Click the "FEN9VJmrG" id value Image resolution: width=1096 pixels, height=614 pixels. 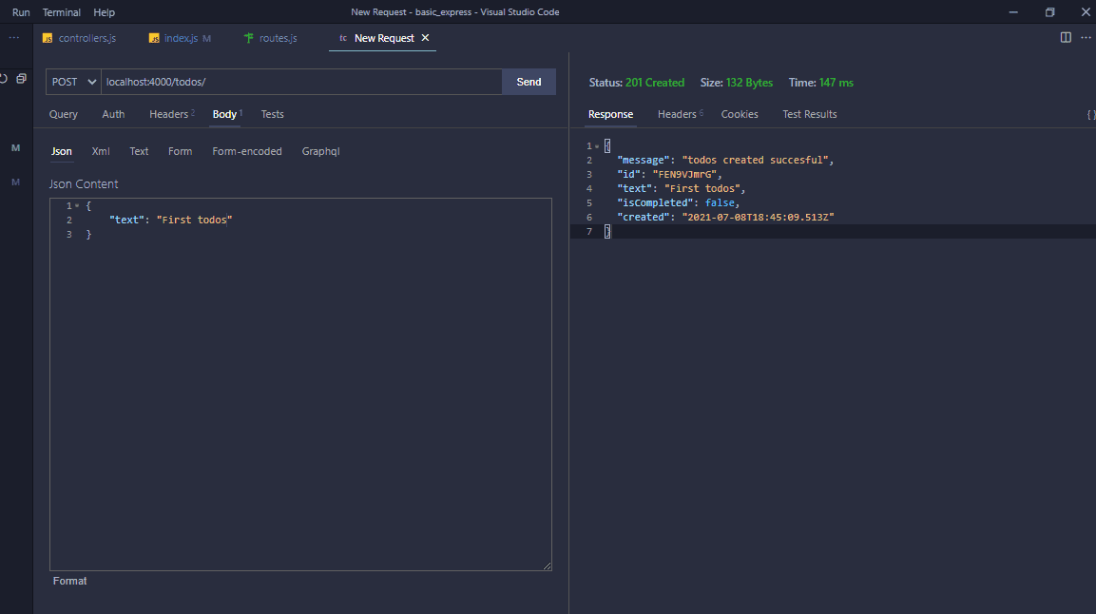click(684, 175)
